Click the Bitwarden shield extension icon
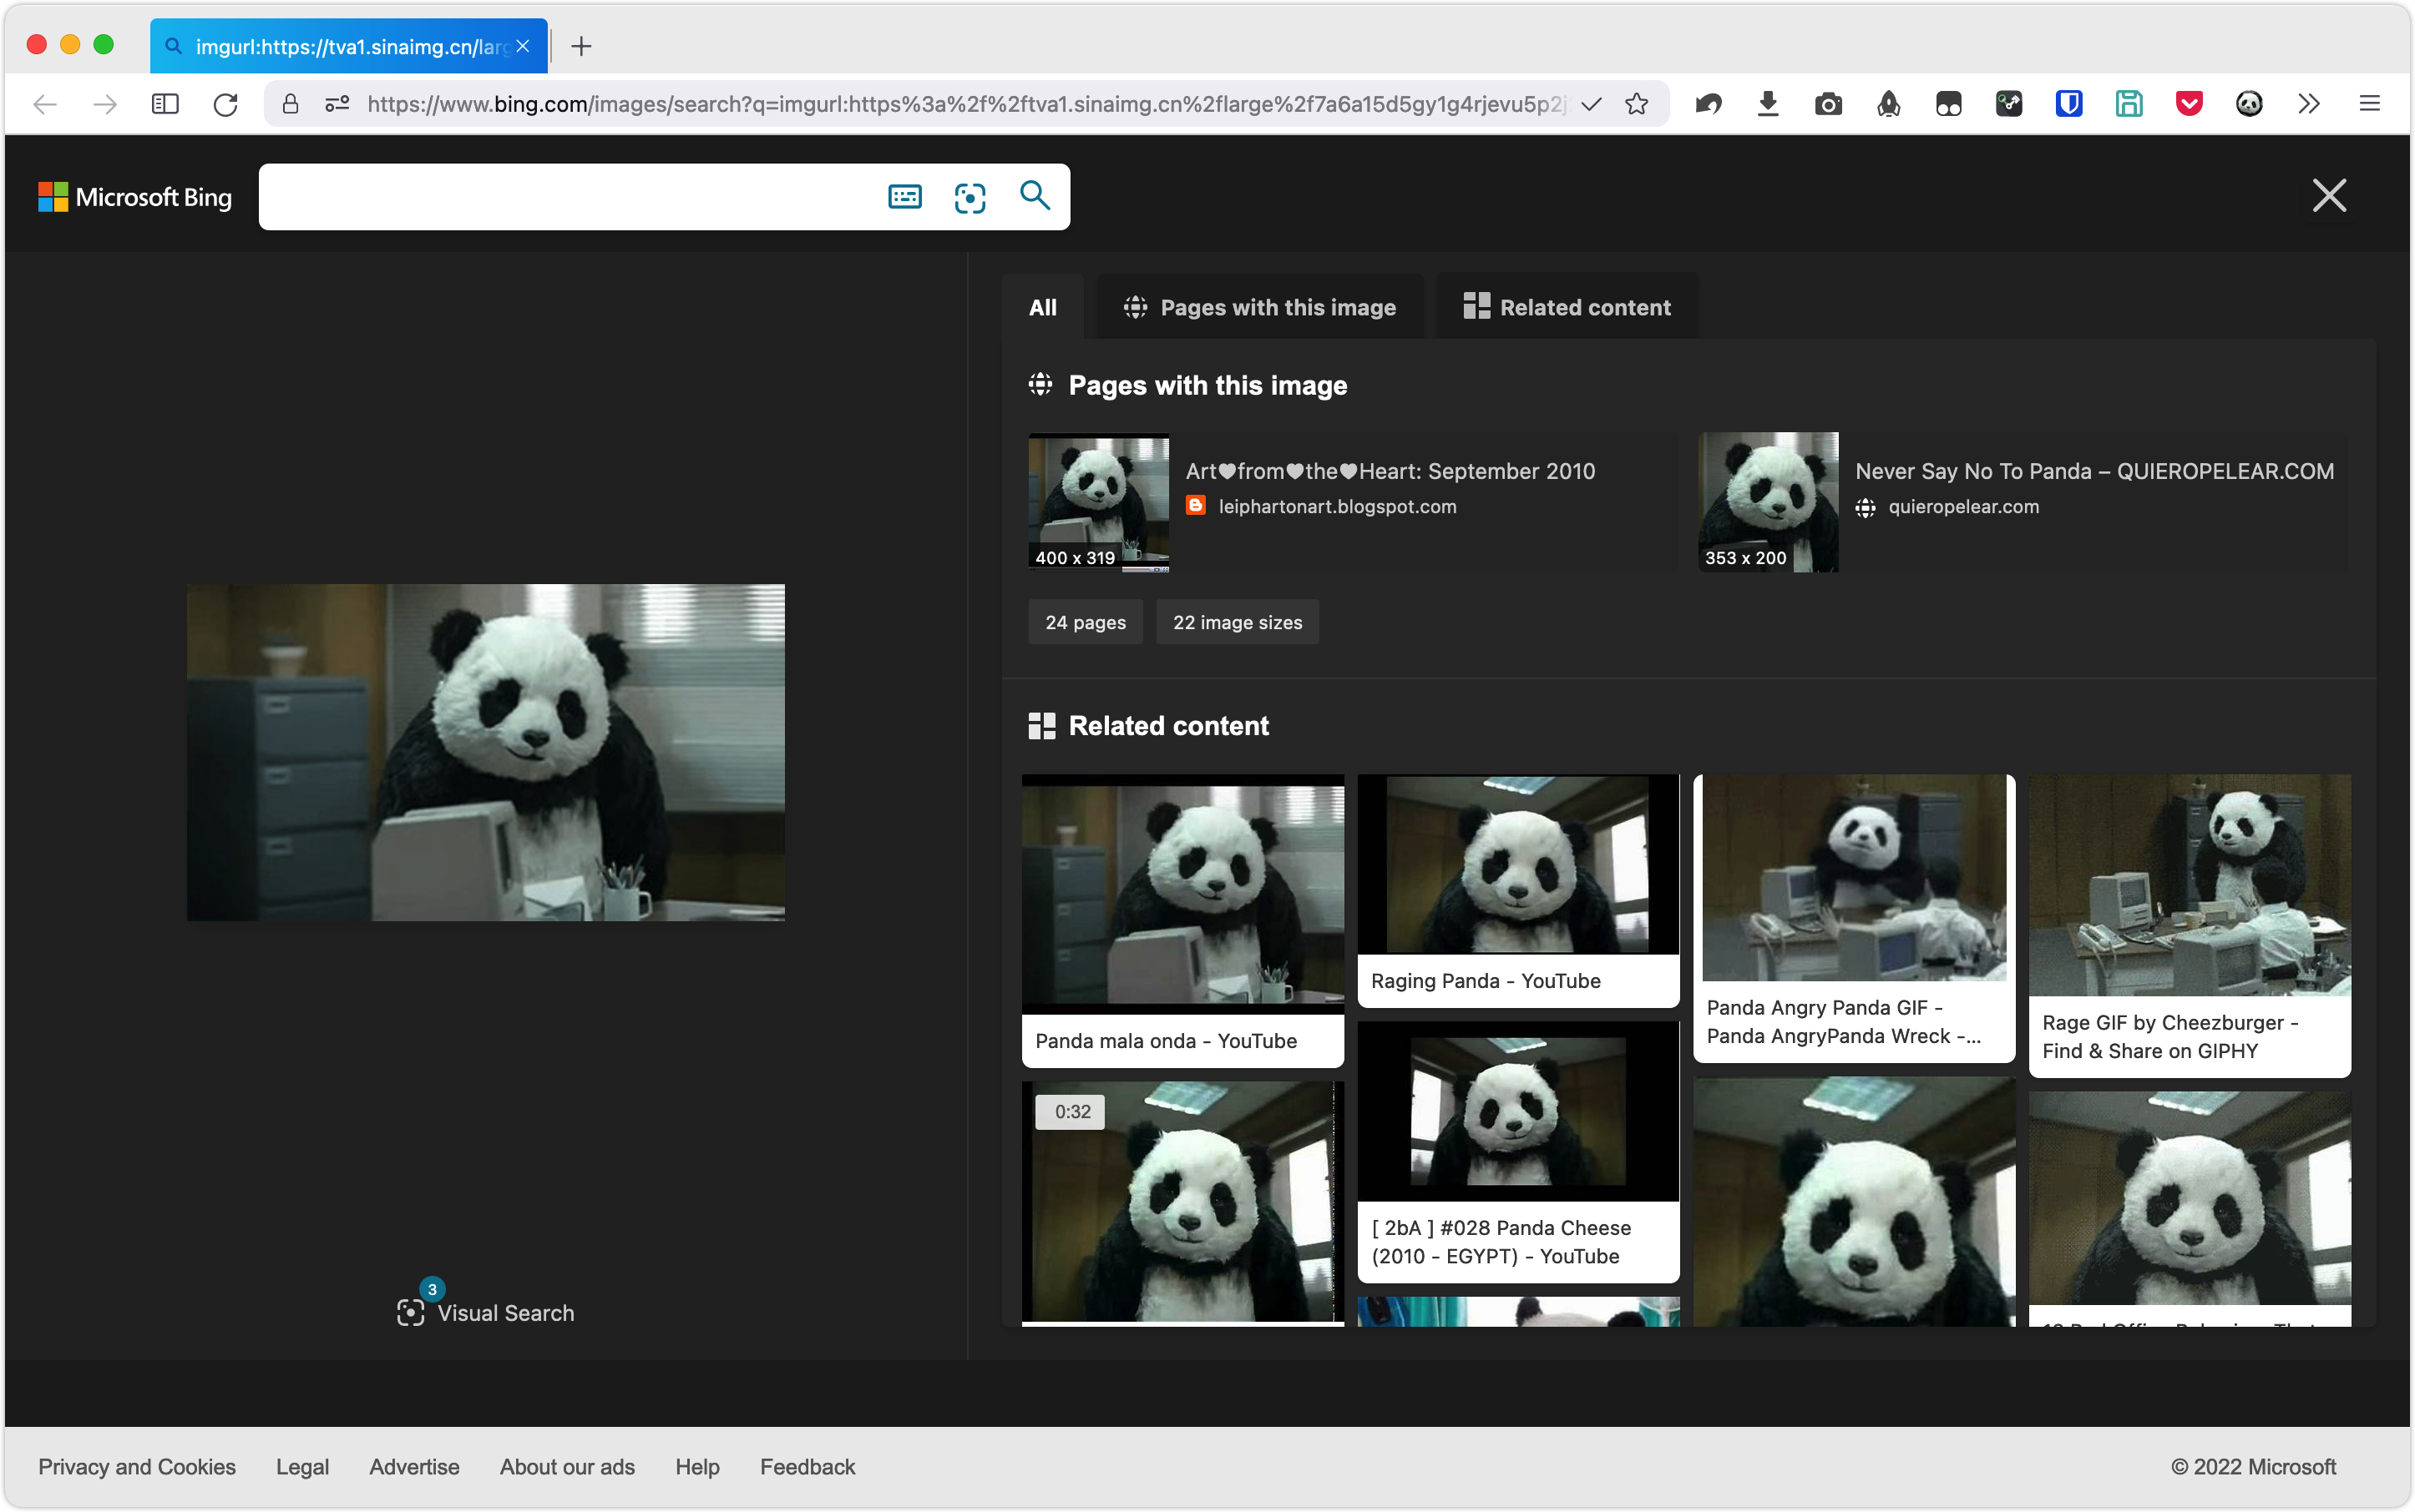 [x=2068, y=104]
